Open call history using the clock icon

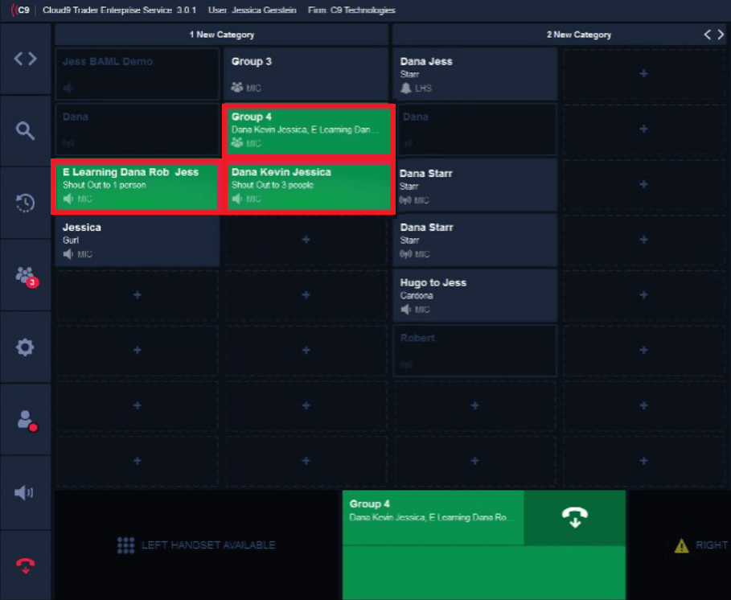point(25,203)
